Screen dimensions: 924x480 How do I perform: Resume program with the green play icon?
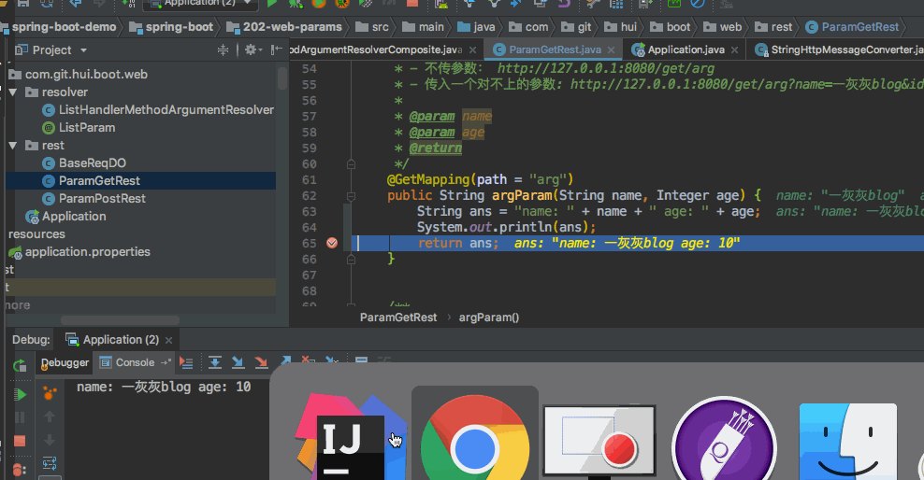coord(19,395)
